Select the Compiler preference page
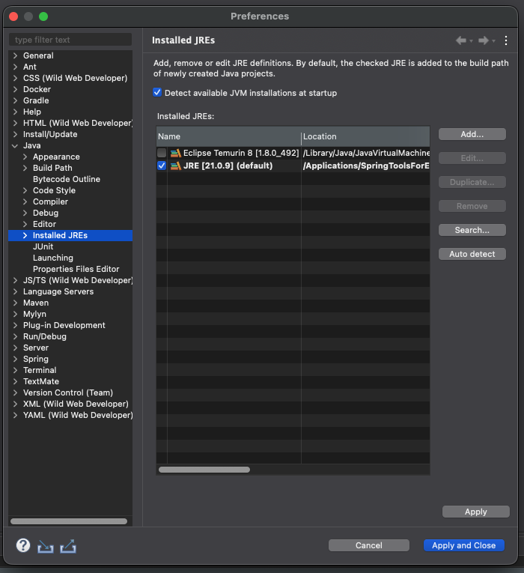 pyautogui.click(x=50, y=201)
